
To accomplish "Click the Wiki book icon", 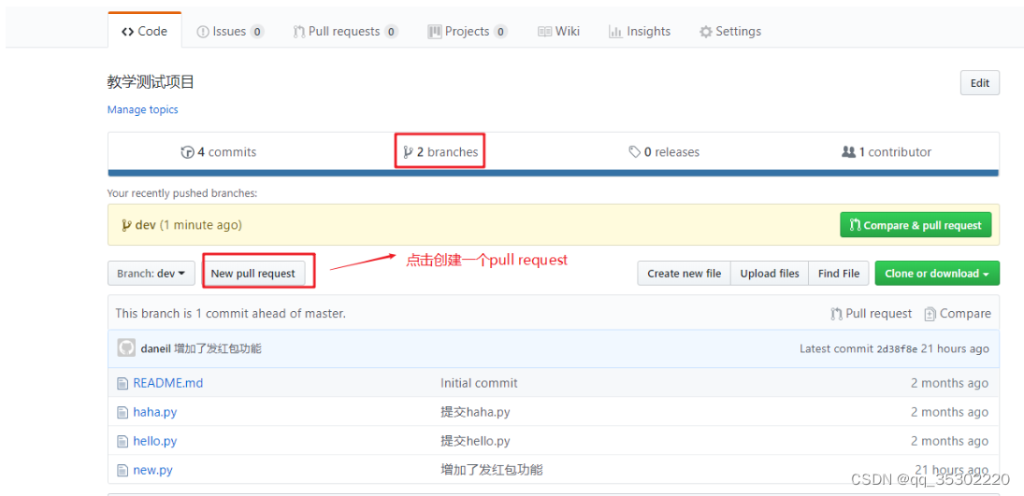I will [x=544, y=32].
